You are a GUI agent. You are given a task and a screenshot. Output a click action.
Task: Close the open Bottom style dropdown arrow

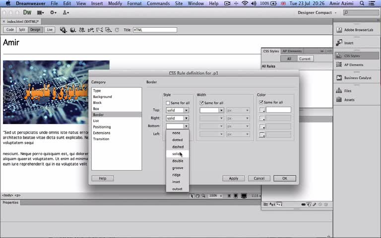[186, 126]
